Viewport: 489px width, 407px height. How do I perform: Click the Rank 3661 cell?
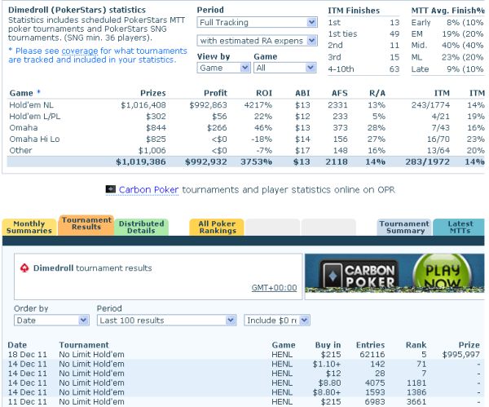[416, 401]
